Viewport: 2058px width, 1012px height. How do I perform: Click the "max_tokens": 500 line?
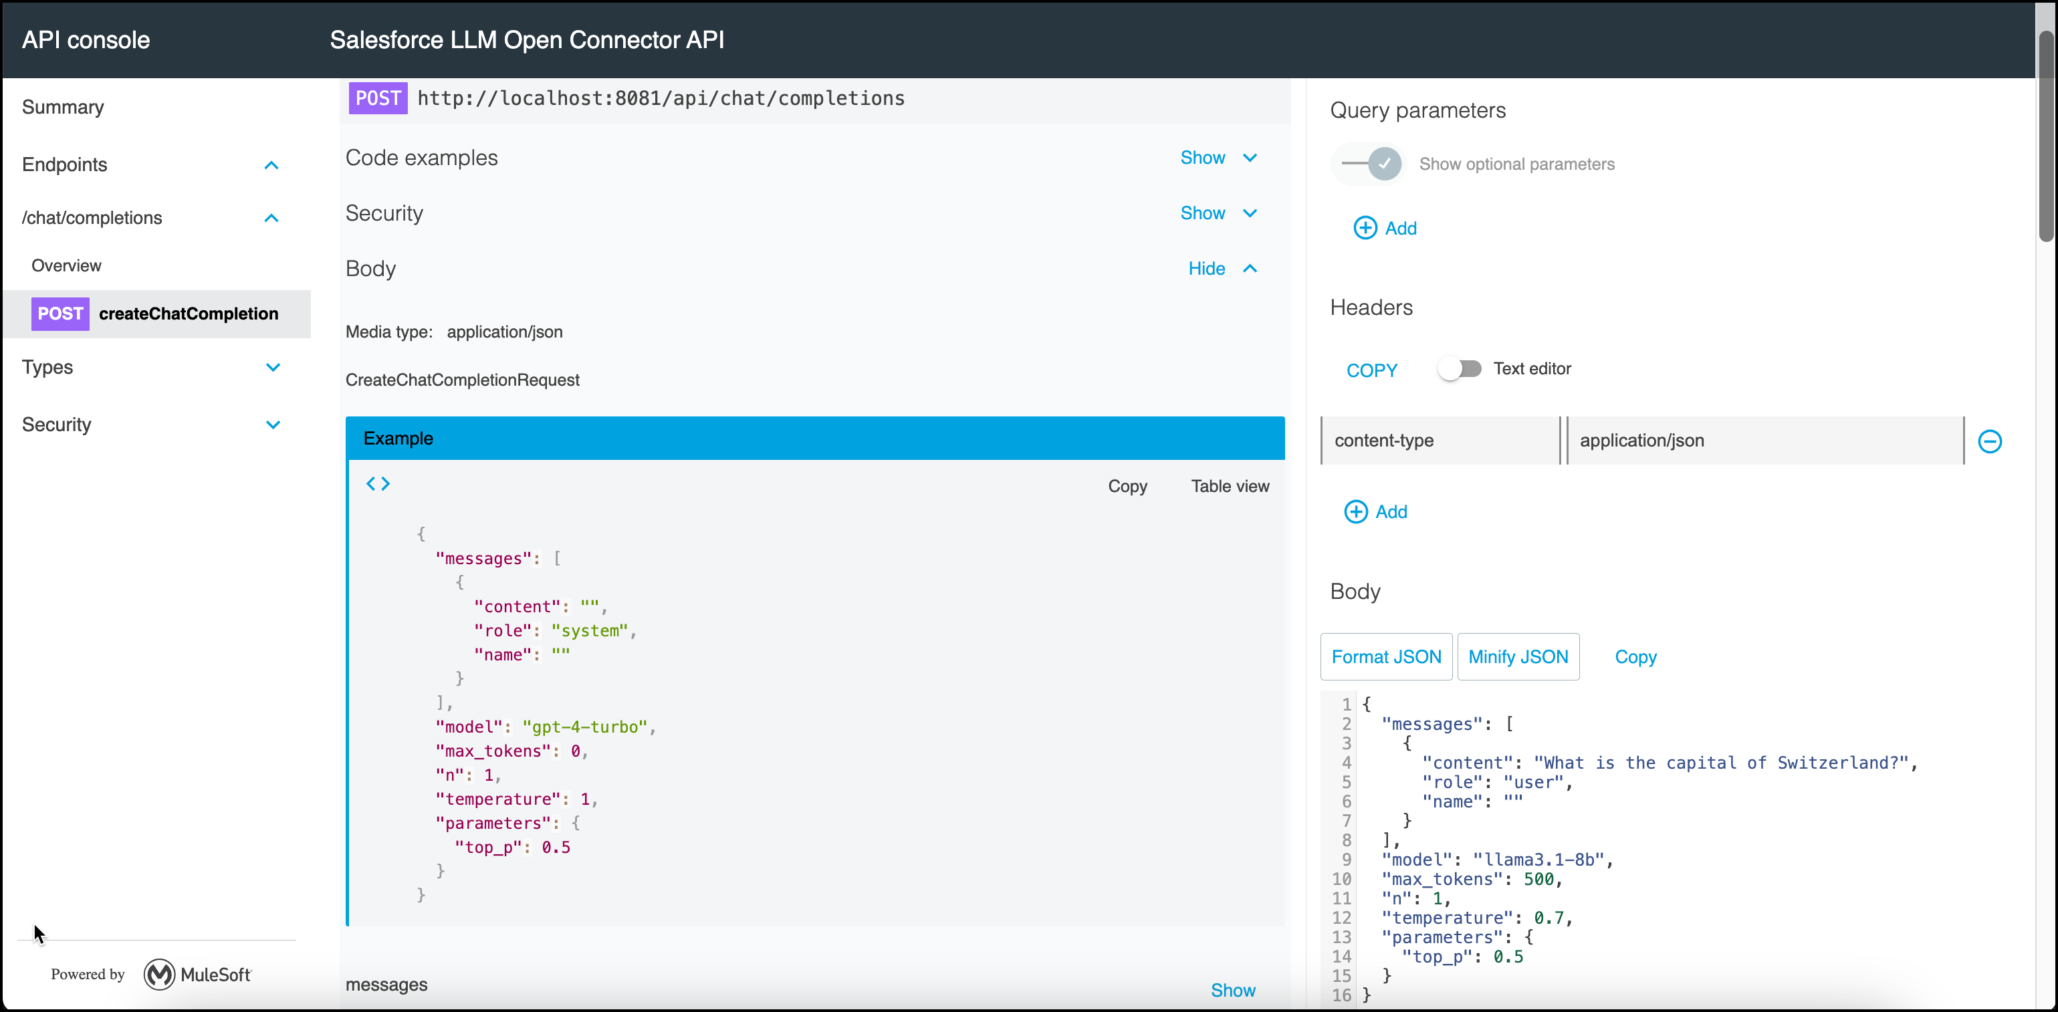point(1472,880)
